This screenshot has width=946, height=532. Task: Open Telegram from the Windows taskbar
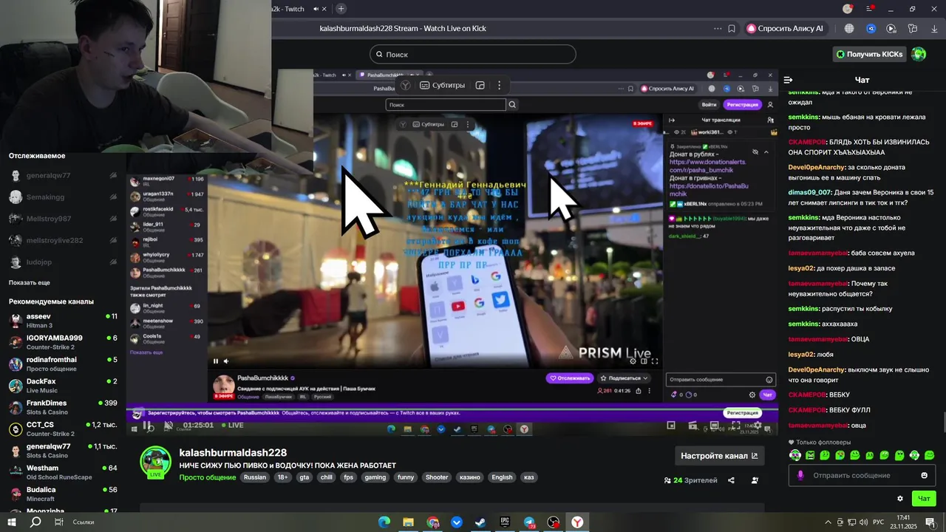[x=529, y=522]
